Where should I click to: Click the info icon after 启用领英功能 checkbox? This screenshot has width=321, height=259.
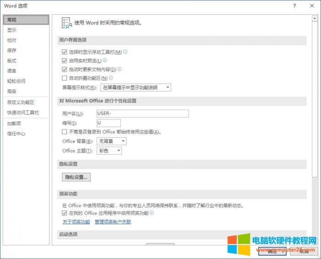pyautogui.click(x=152, y=213)
